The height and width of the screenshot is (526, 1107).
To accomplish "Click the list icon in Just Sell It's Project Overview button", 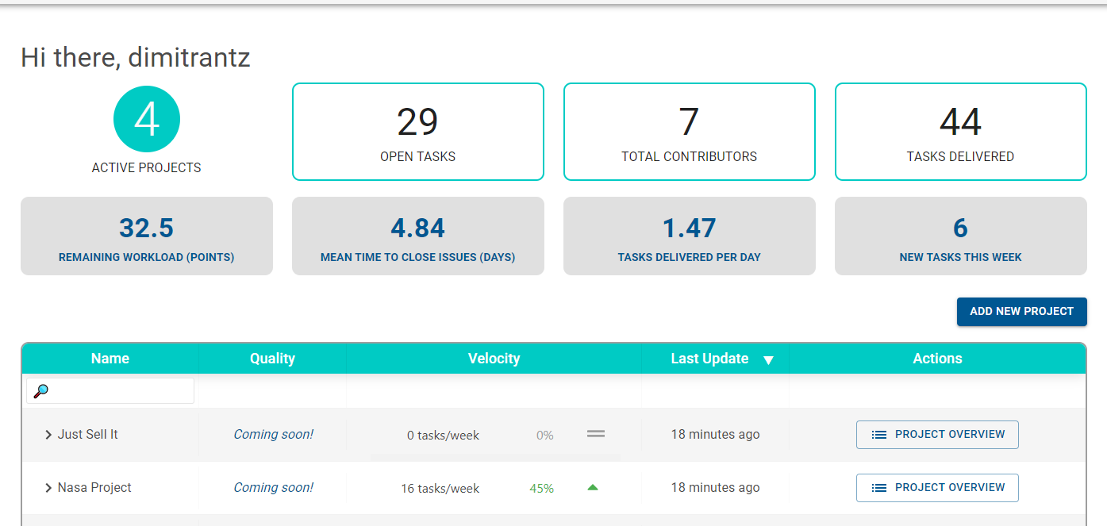I will pyautogui.click(x=878, y=435).
